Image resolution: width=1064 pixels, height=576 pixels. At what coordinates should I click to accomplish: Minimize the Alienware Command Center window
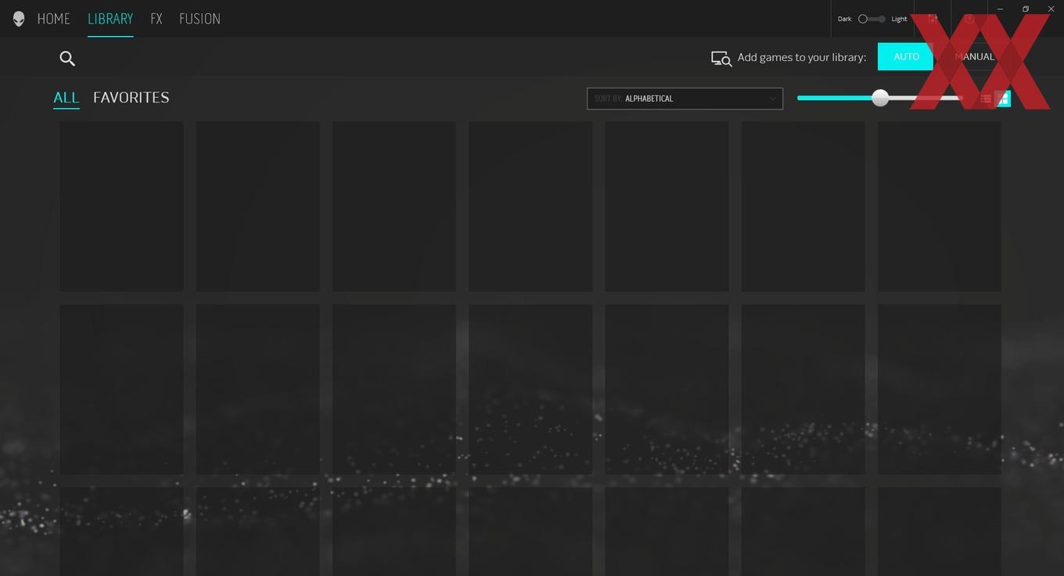pos(1000,9)
